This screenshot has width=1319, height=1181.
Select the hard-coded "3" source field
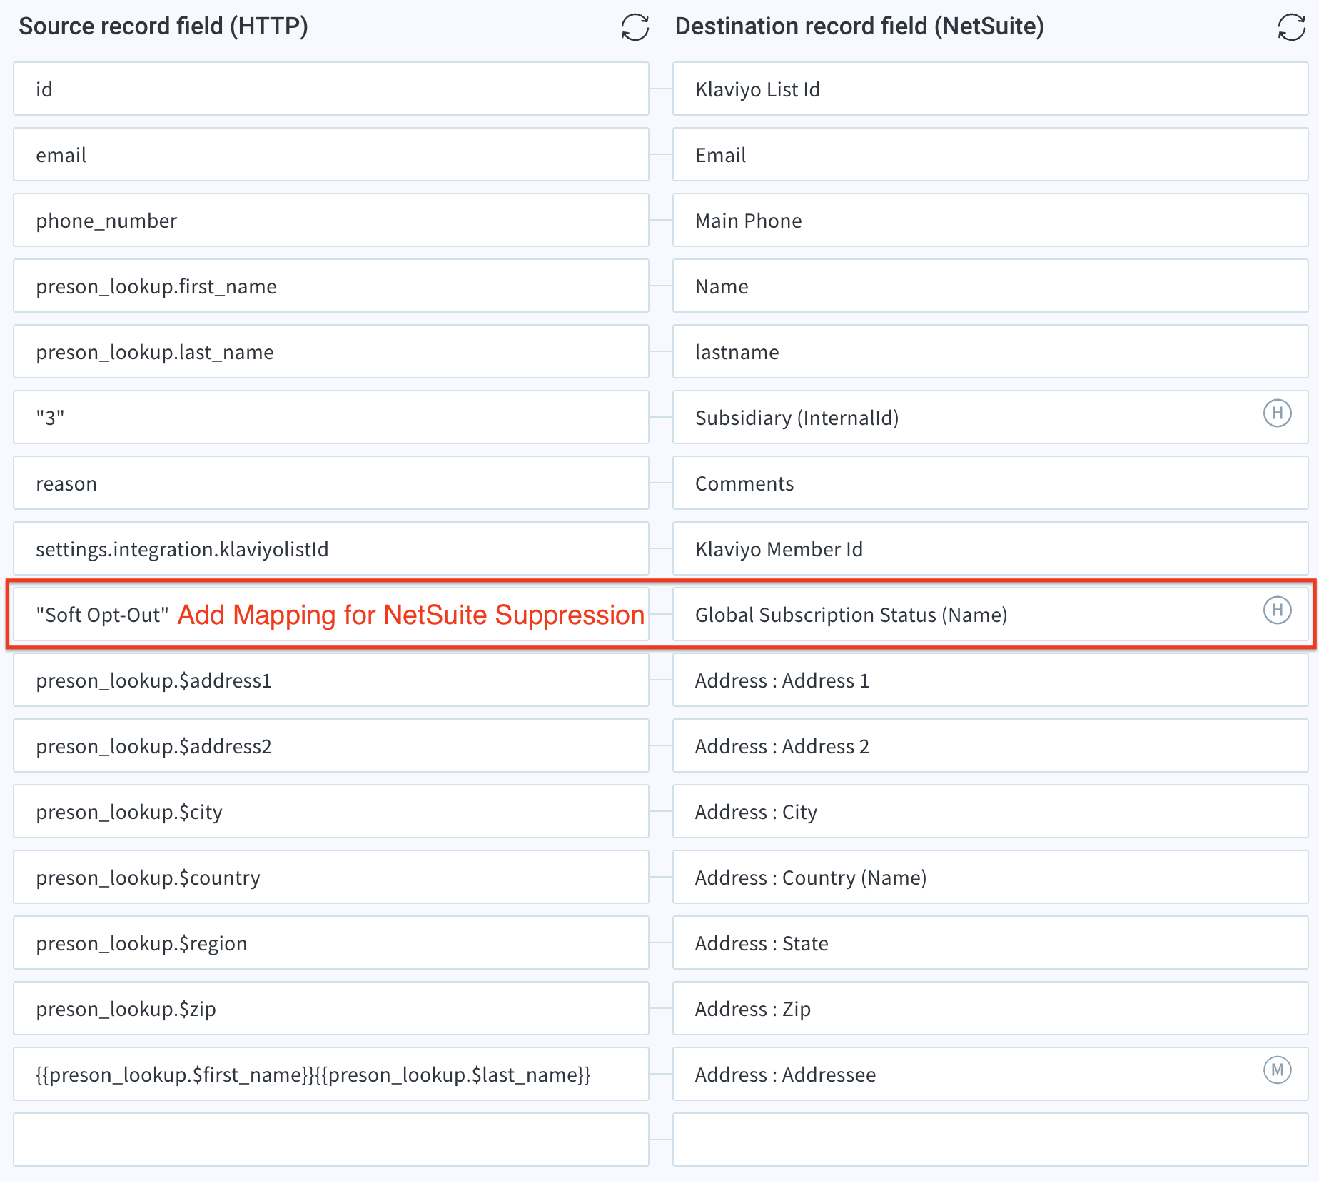331,417
